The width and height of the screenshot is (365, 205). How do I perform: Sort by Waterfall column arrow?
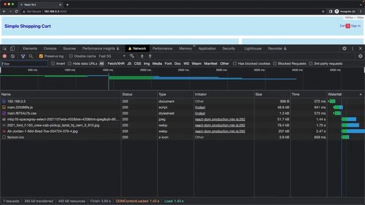click(x=360, y=95)
